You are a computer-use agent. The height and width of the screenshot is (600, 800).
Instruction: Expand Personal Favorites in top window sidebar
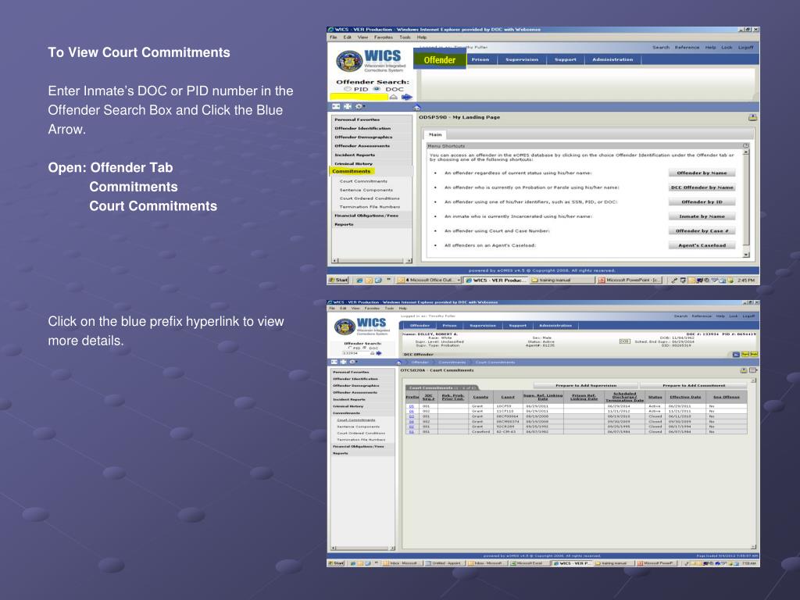(357, 120)
